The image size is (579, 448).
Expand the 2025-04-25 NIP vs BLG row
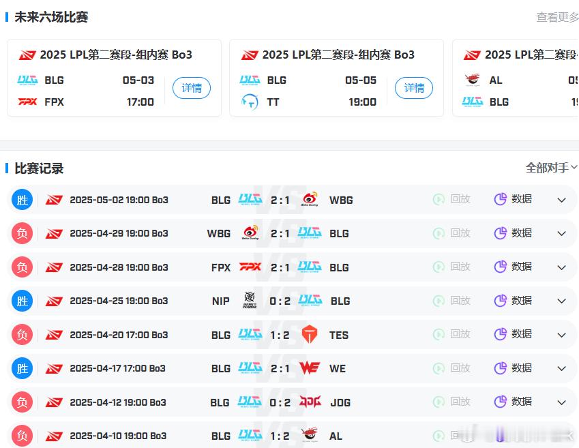click(x=562, y=301)
